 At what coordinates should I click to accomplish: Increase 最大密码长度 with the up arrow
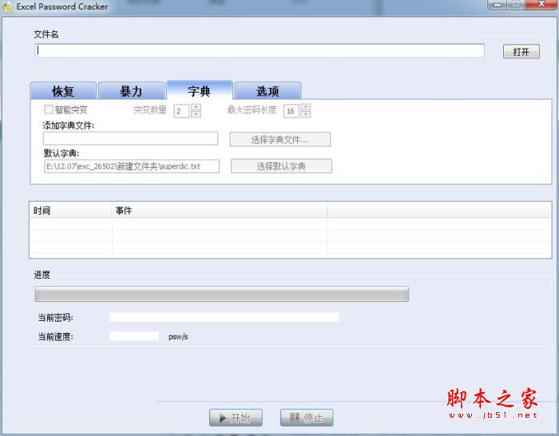click(306, 107)
